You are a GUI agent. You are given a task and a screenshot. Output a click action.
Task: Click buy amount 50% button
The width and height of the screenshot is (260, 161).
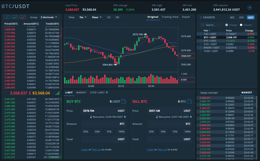(97, 131)
